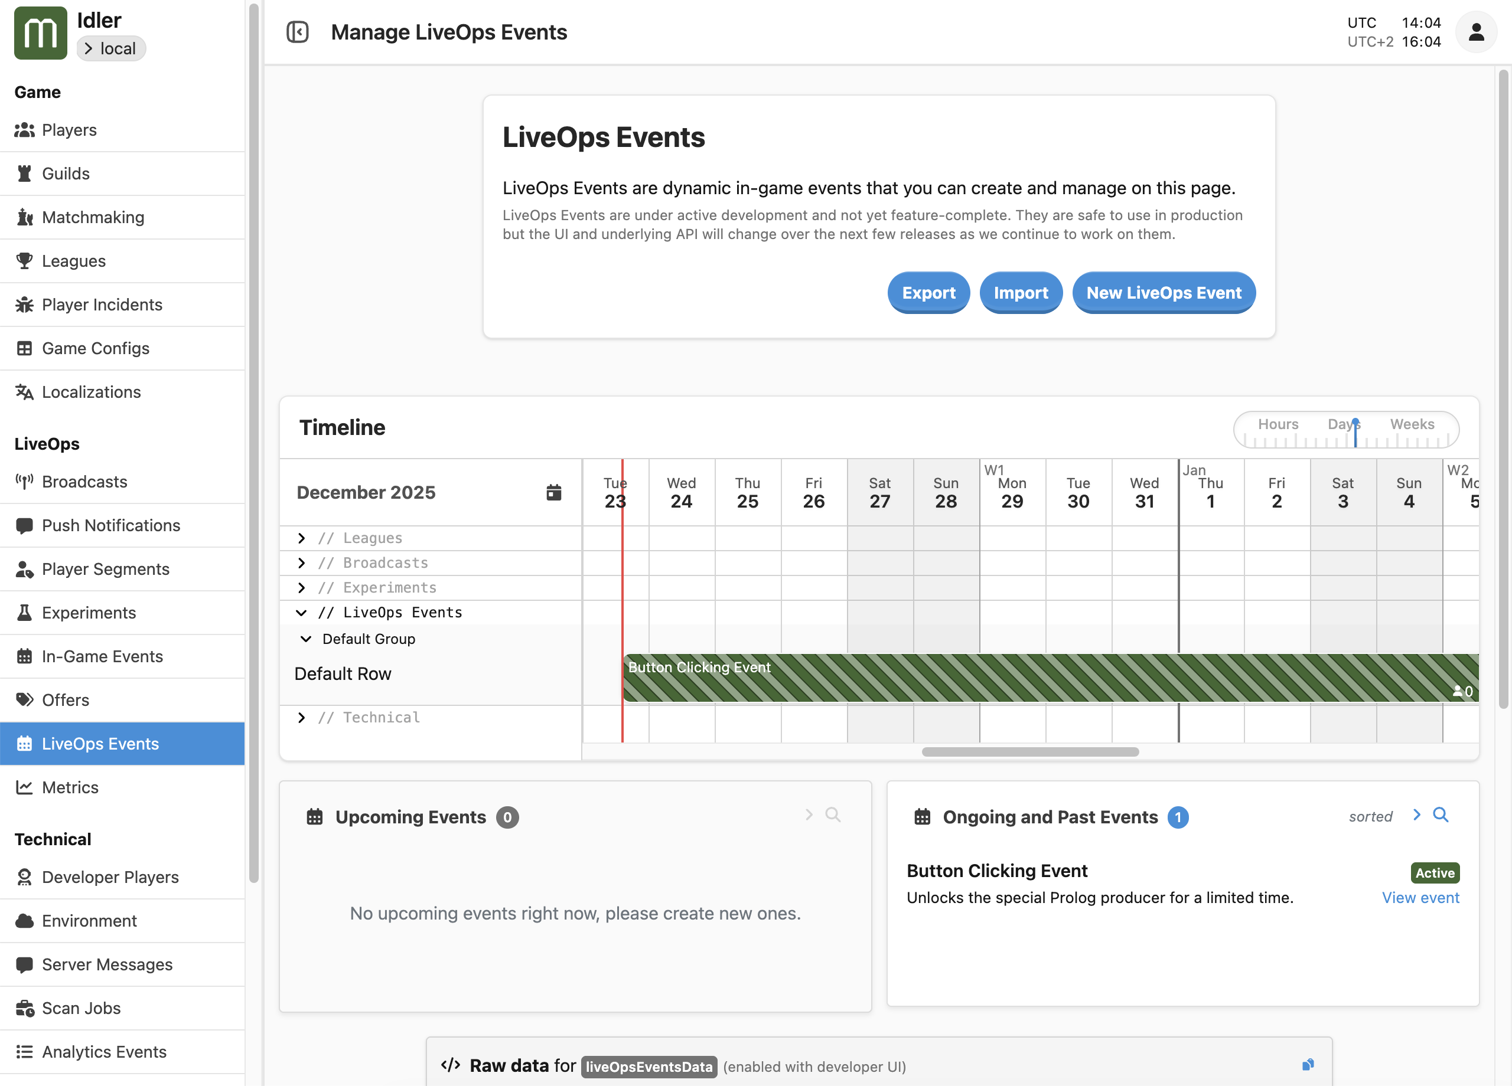Expand Ongoing and Past Events with the chevron
The height and width of the screenshot is (1086, 1512).
(1417, 815)
